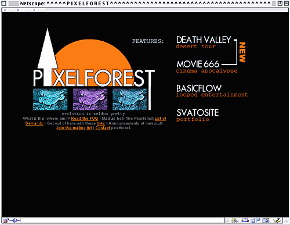Click the window resize grip corner
Screen dimensions: 290x225
[x=286, y=220]
